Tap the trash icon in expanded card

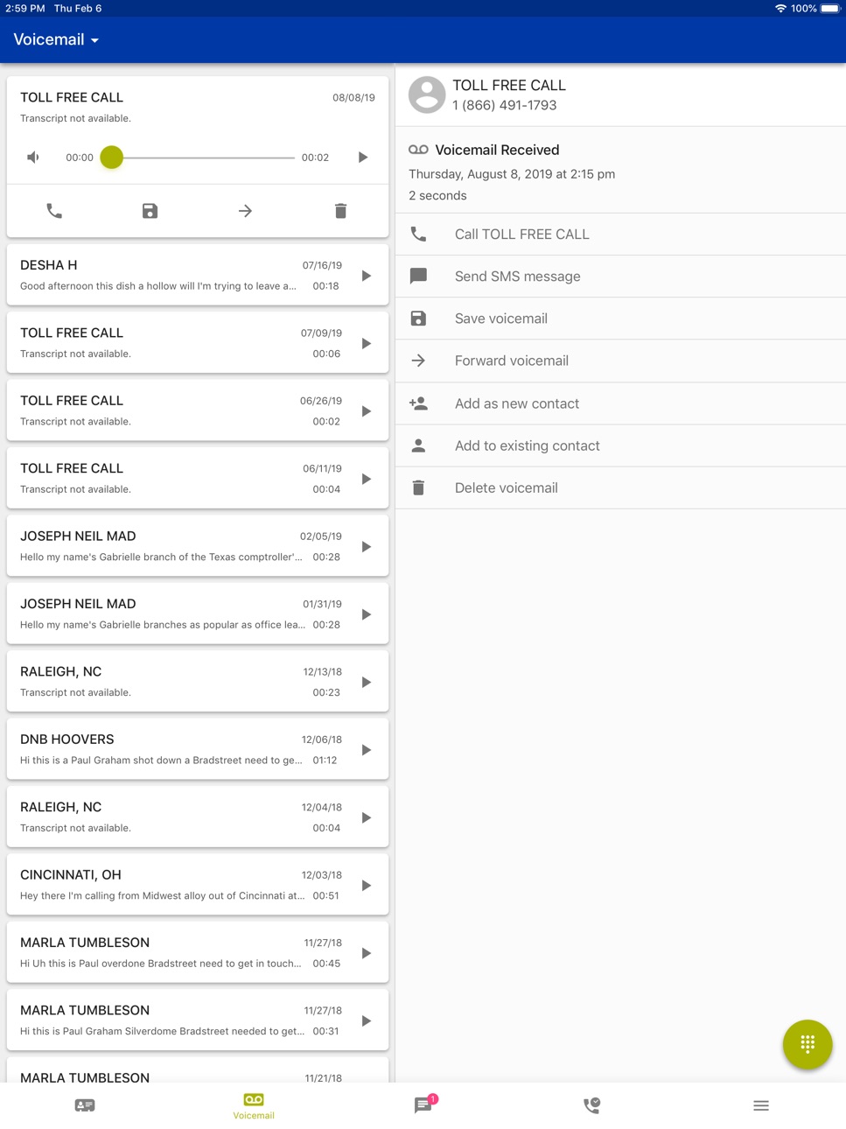tap(340, 211)
